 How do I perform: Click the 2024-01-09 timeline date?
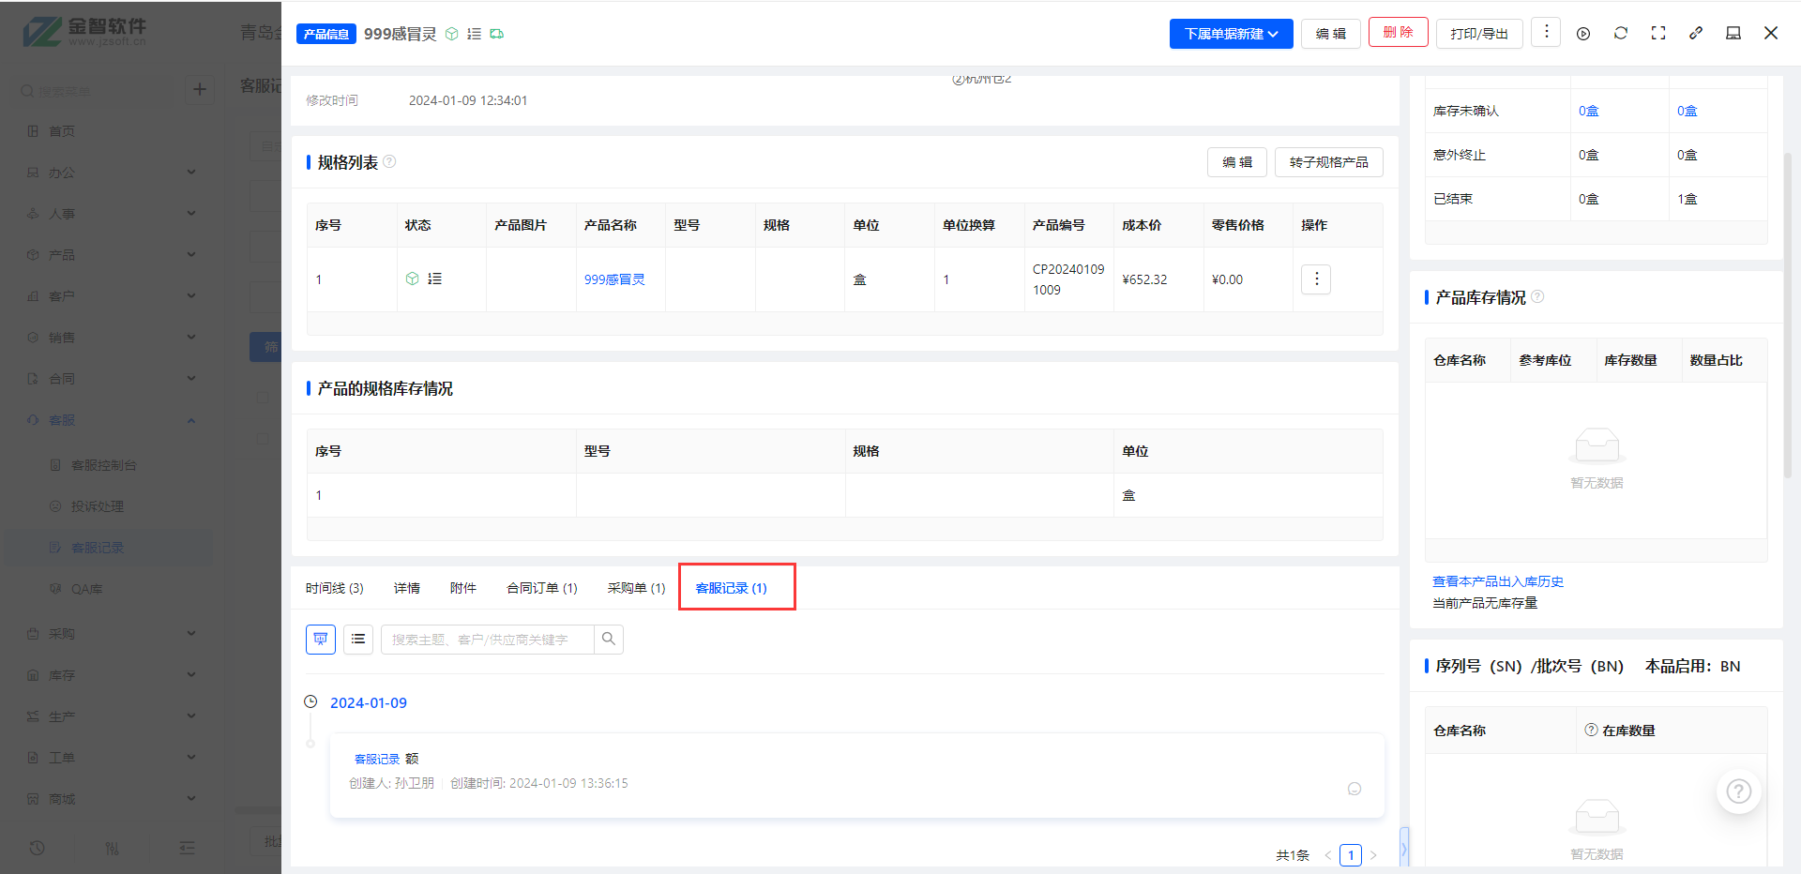[369, 702]
